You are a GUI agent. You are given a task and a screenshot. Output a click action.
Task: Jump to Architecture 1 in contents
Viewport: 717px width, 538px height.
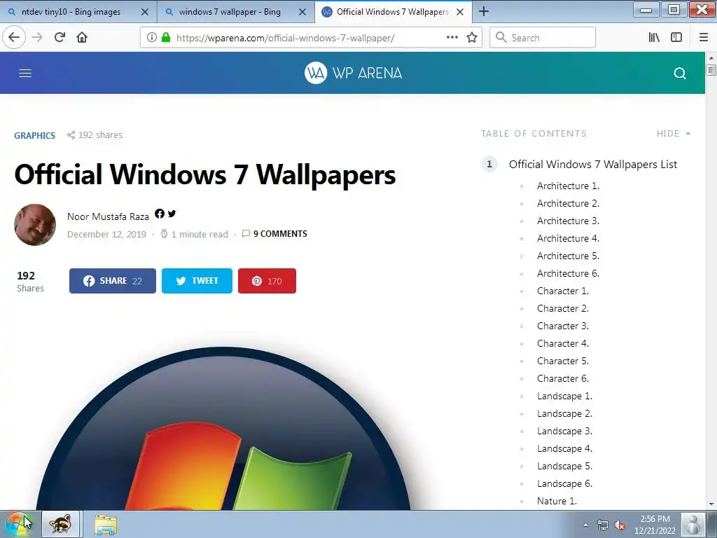pyautogui.click(x=568, y=186)
